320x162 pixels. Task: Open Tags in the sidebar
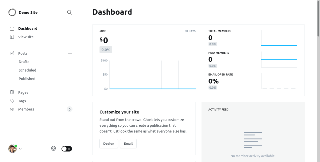pyautogui.click(x=22, y=101)
